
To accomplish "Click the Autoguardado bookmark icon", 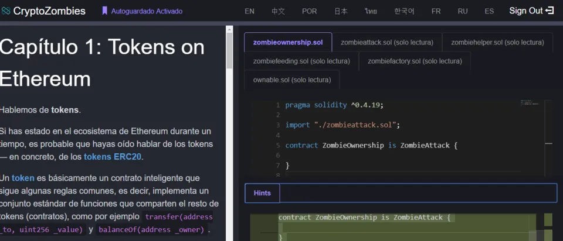I will click(104, 11).
